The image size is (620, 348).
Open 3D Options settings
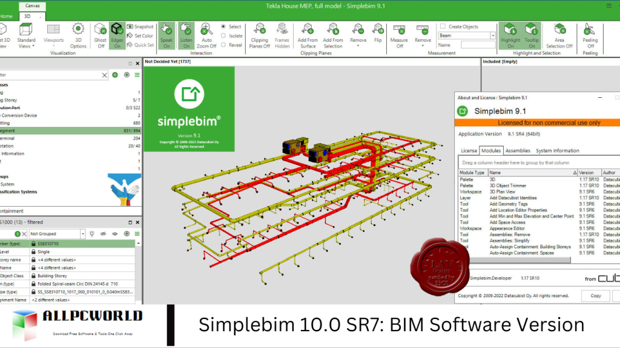point(78,36)
